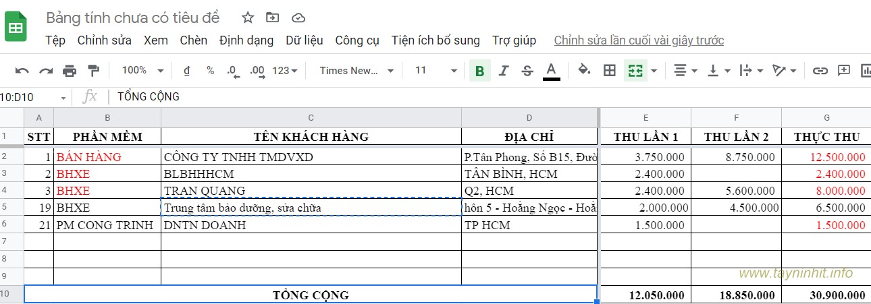Open the Dữ liệu menu
Viewport: 871px width, 304px height.
305,40
